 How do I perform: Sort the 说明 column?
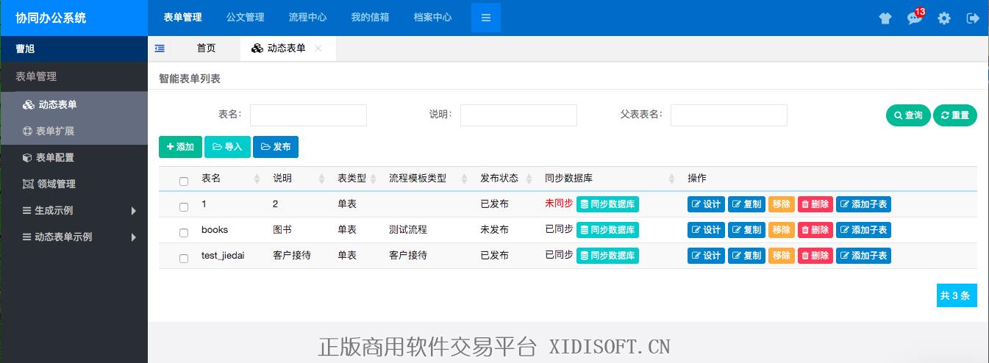[322, 179]
